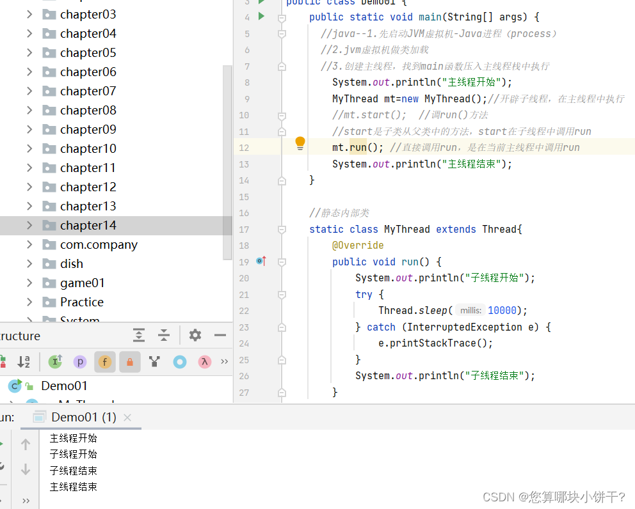Click sort alphabetically icon in Structure toolbar
This screenshot has height=509, width=635.
(x=24, y=361)
